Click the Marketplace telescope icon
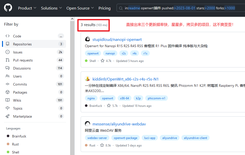 8,116
